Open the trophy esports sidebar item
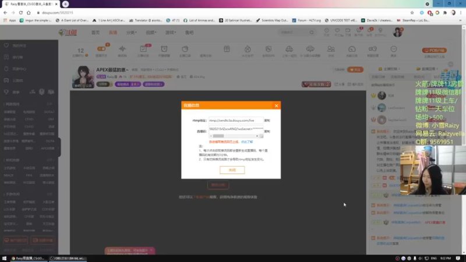This screenshot has height=262, width=466. [12, 92]
